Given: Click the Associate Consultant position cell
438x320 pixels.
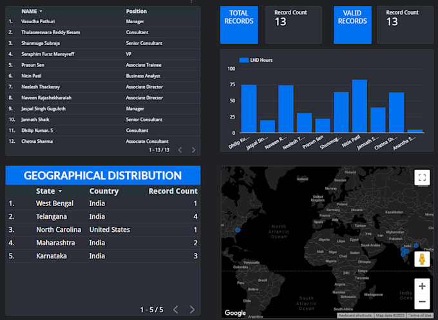Looking at the screenshot, I should pyautogui.click(x=147, y=141).
